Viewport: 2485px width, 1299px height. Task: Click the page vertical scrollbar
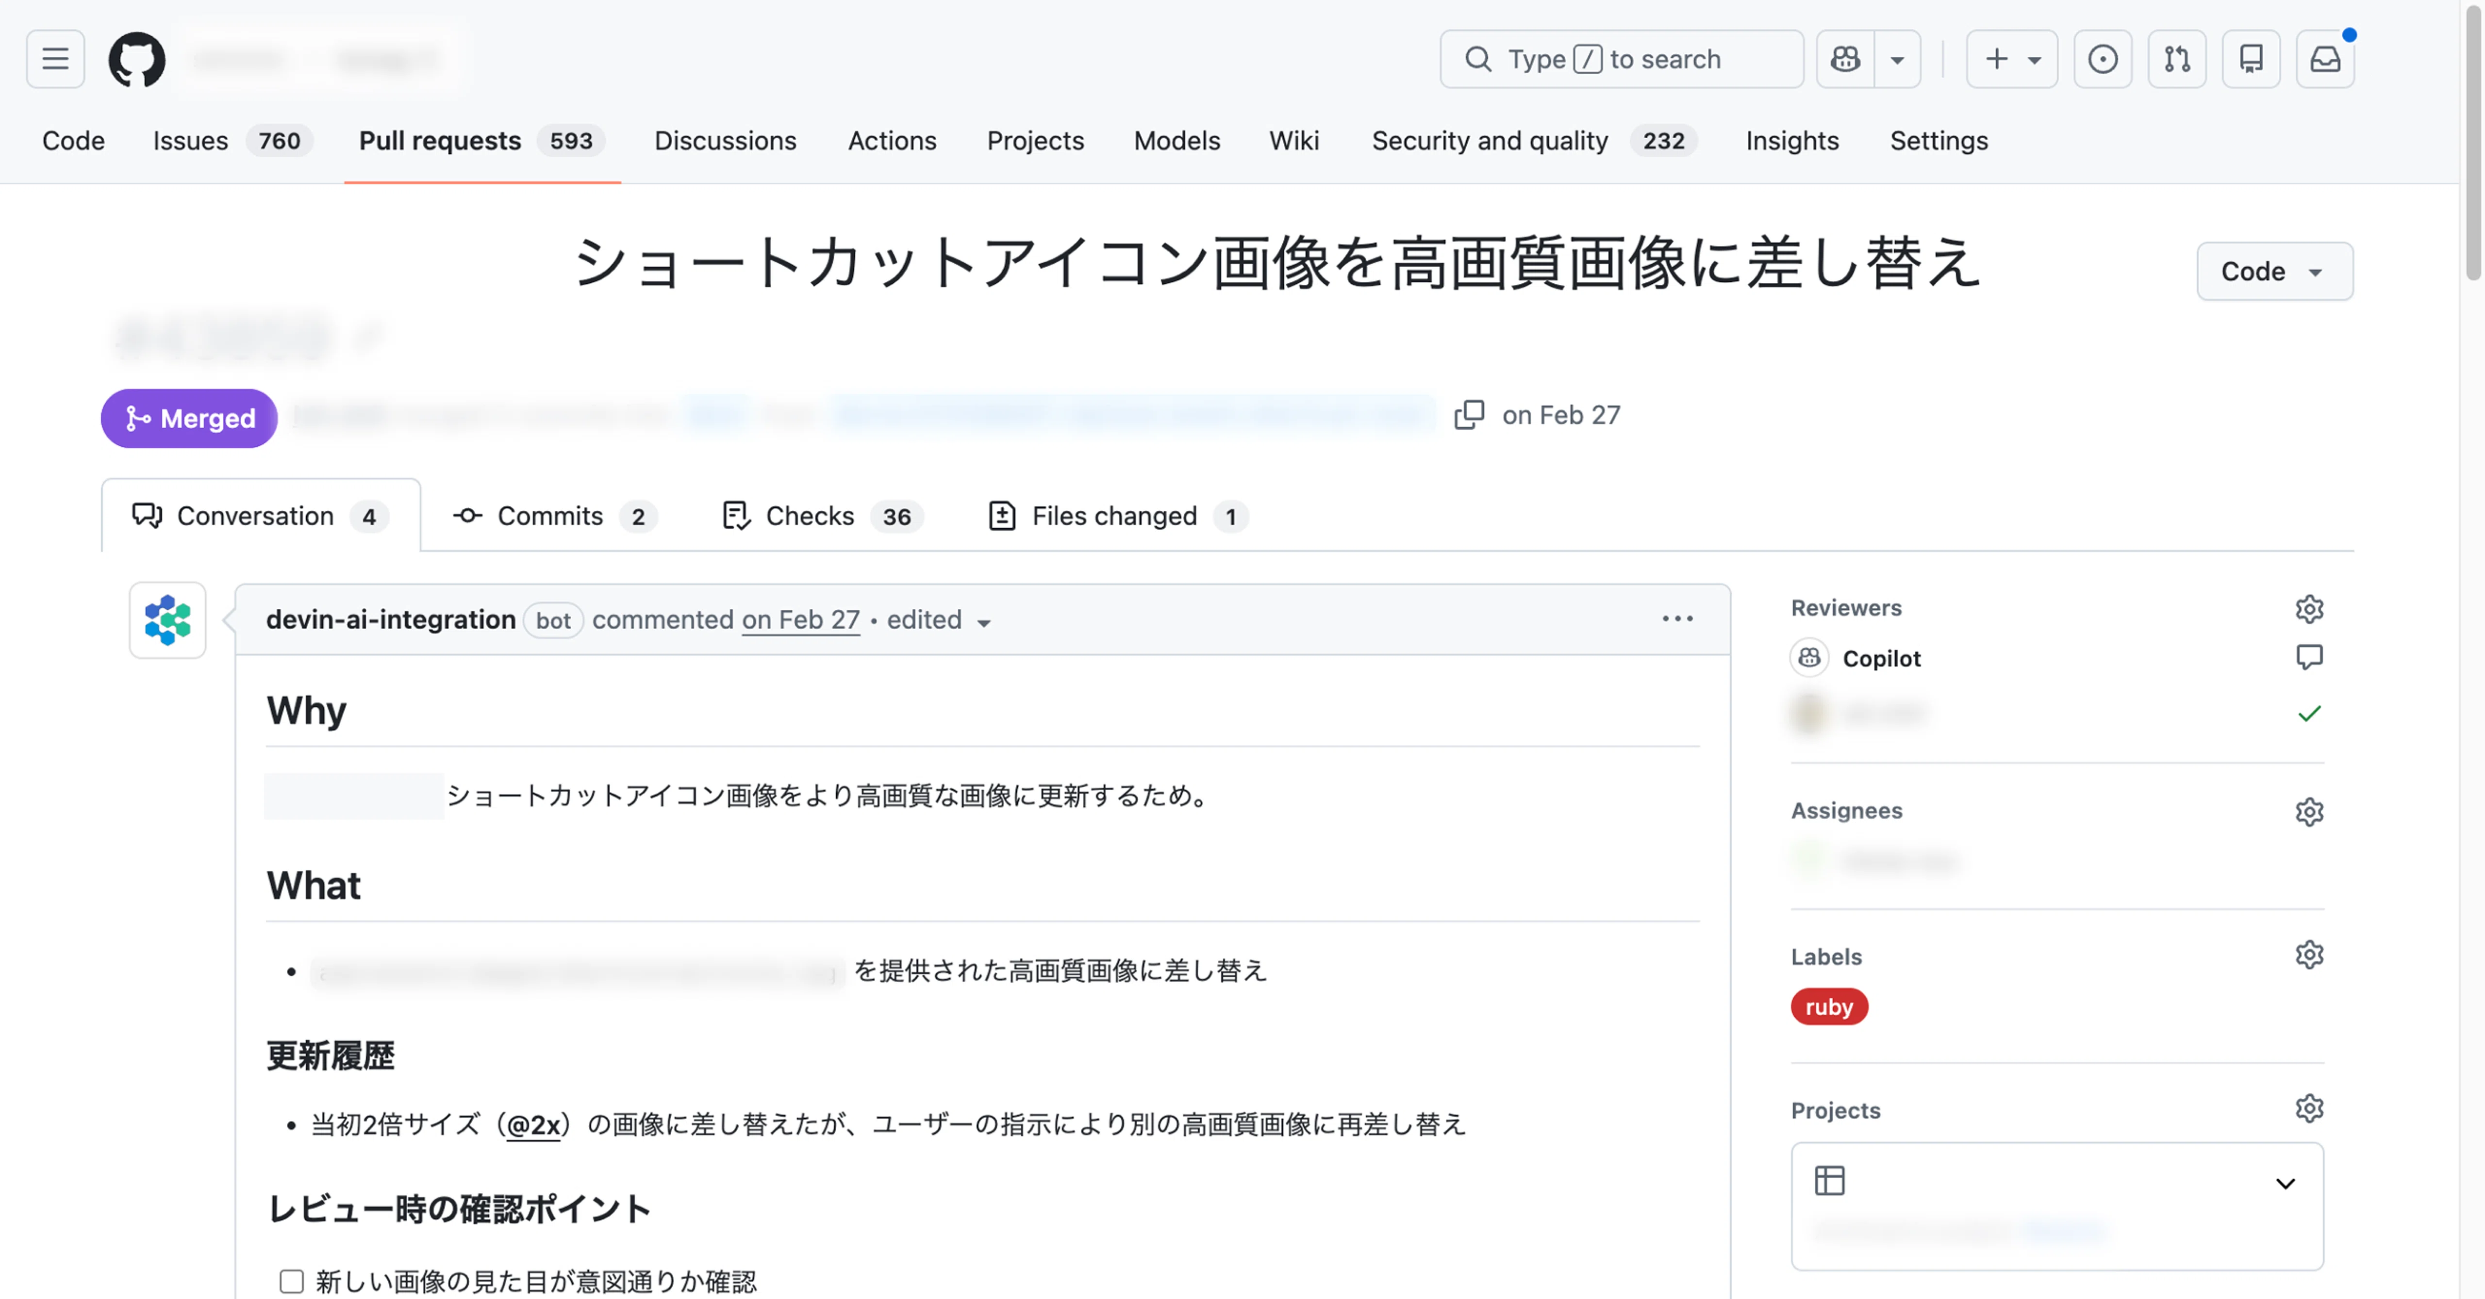point(2474,145)
